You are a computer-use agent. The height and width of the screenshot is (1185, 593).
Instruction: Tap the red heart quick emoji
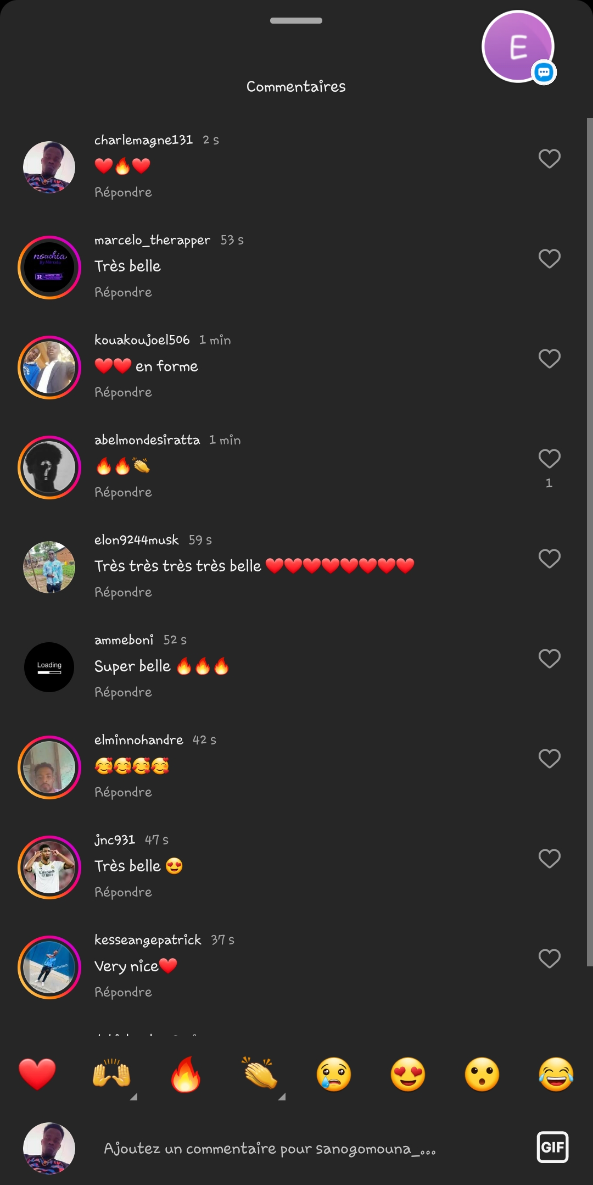[x=37, y=1073]
